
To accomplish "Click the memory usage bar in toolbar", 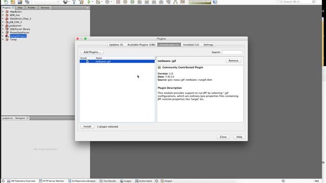I will coord(200,2).
